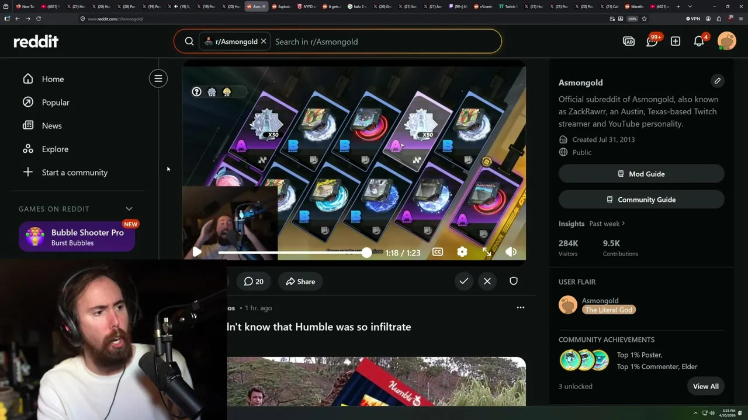Switch to the Twitch tab
The height and width of the screenshot is (420, 748).
click(508, 6)
